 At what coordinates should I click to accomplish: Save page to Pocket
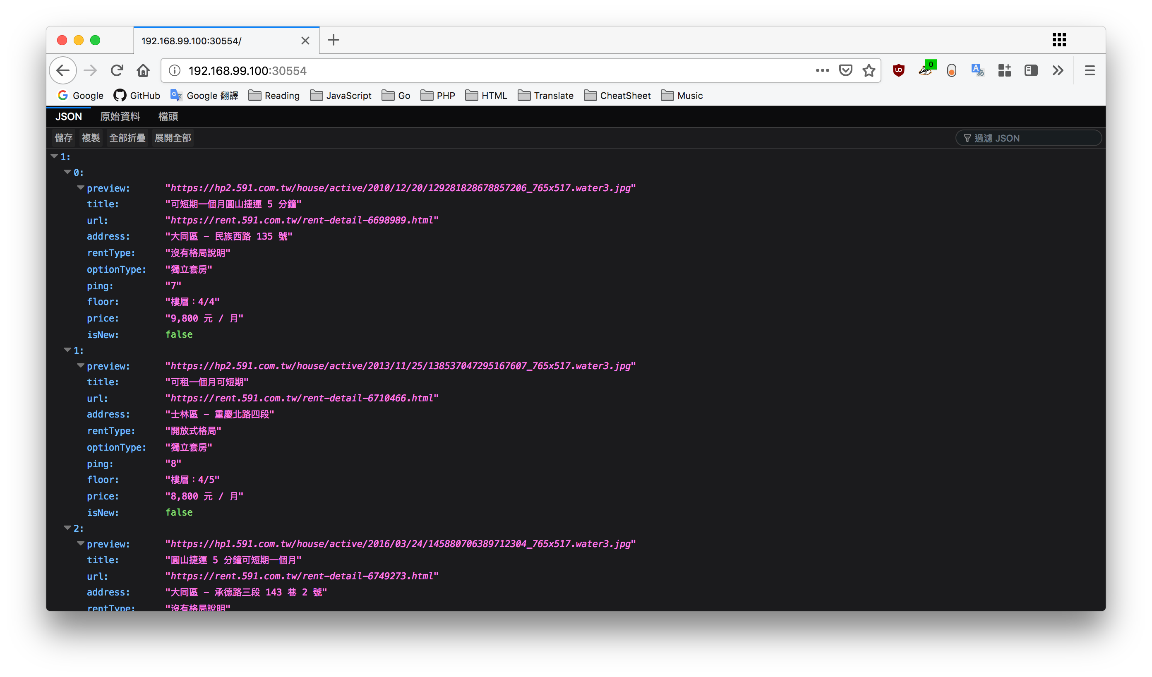(x=845, y=70)
